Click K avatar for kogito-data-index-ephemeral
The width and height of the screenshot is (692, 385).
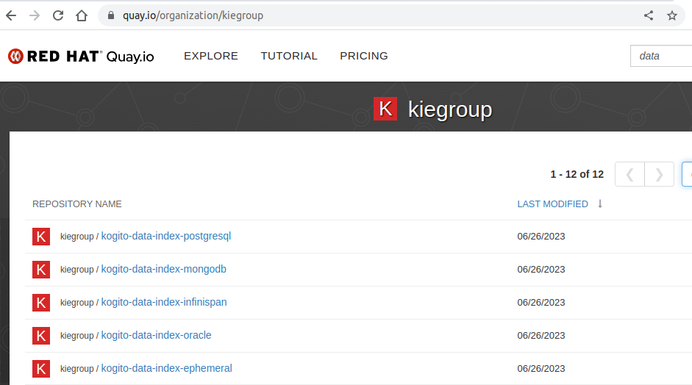pos(41,369)
